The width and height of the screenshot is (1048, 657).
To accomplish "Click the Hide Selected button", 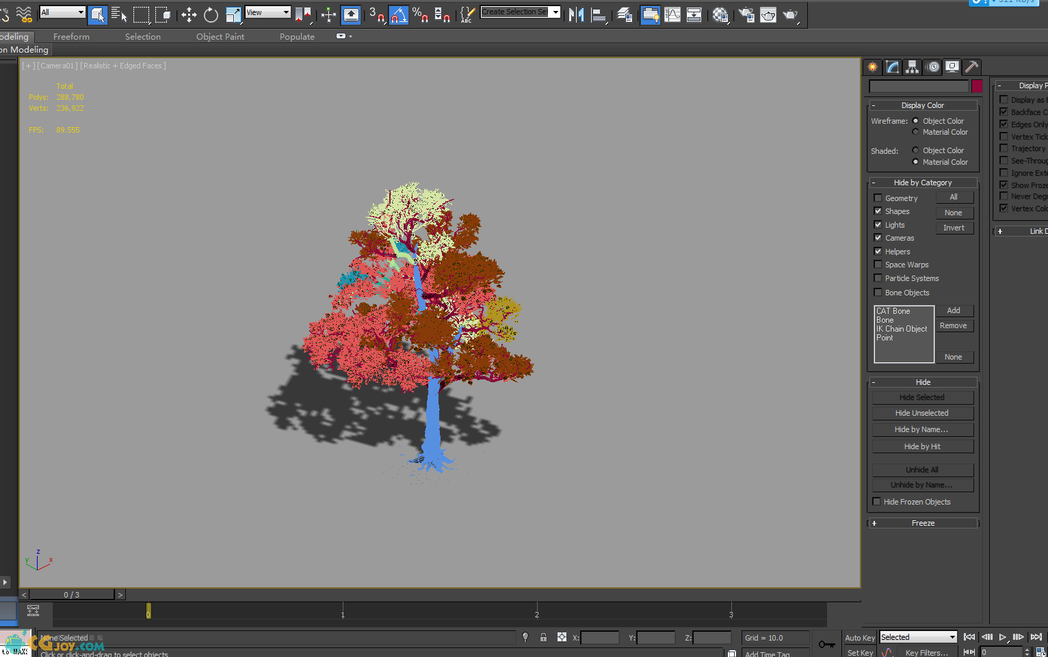I will tap(922, 397).
